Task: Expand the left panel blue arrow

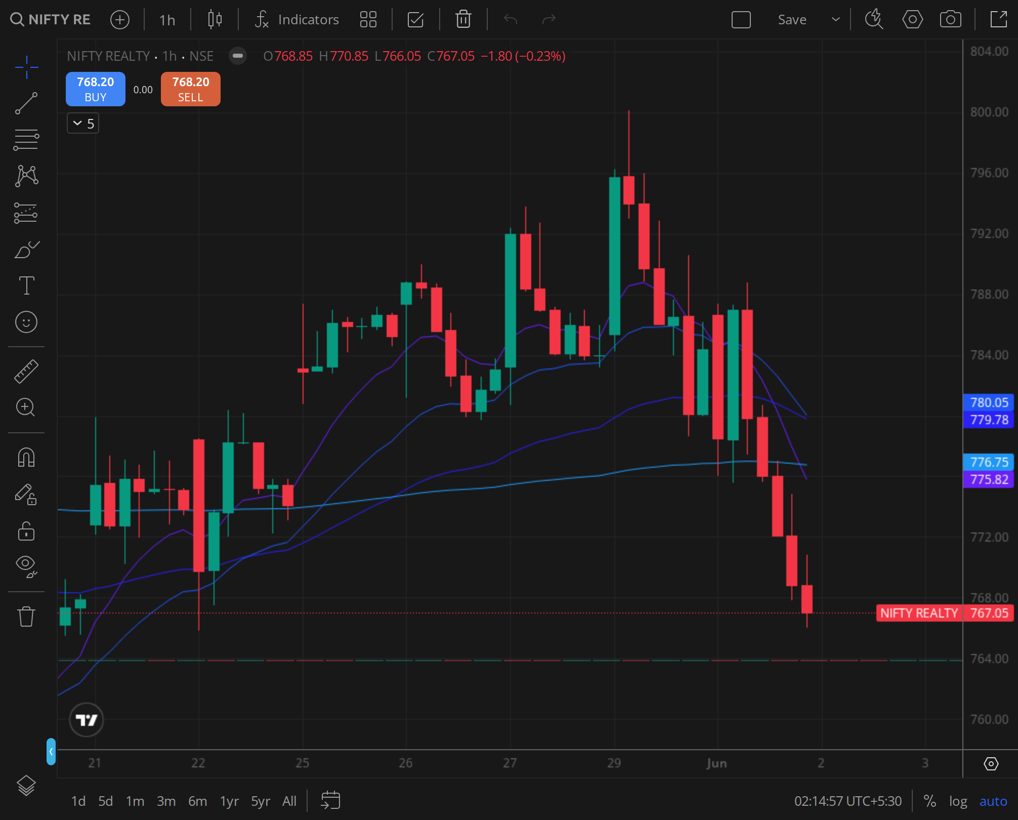Action: tap(51, 752)
